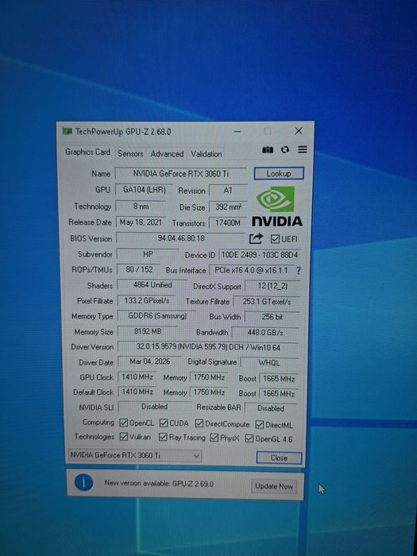The width and height of the screenshot is (417, 556).
Task: Open the hamburger menu in GPU-Z
Action: tap(303, 150)
